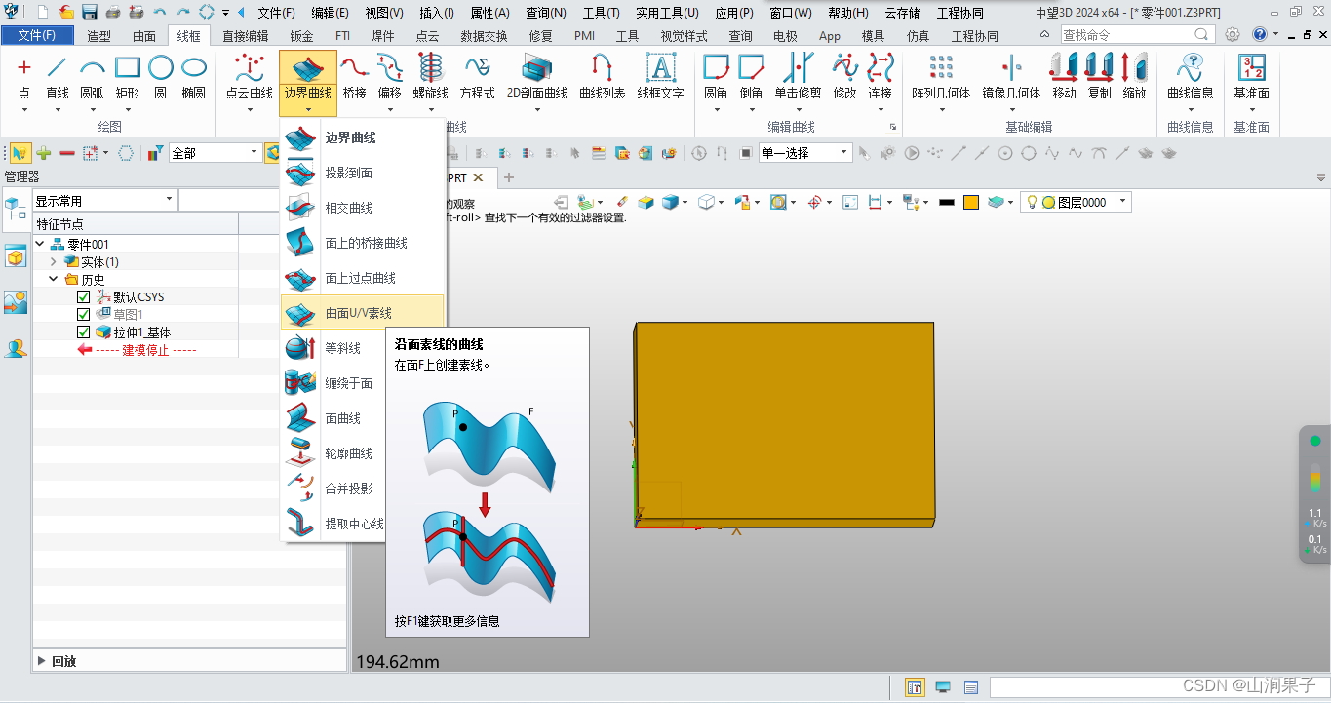Expand the 回放 panel
This screenshot has width=1331, height=703.
pyautogui.click(x=41, y=661)
